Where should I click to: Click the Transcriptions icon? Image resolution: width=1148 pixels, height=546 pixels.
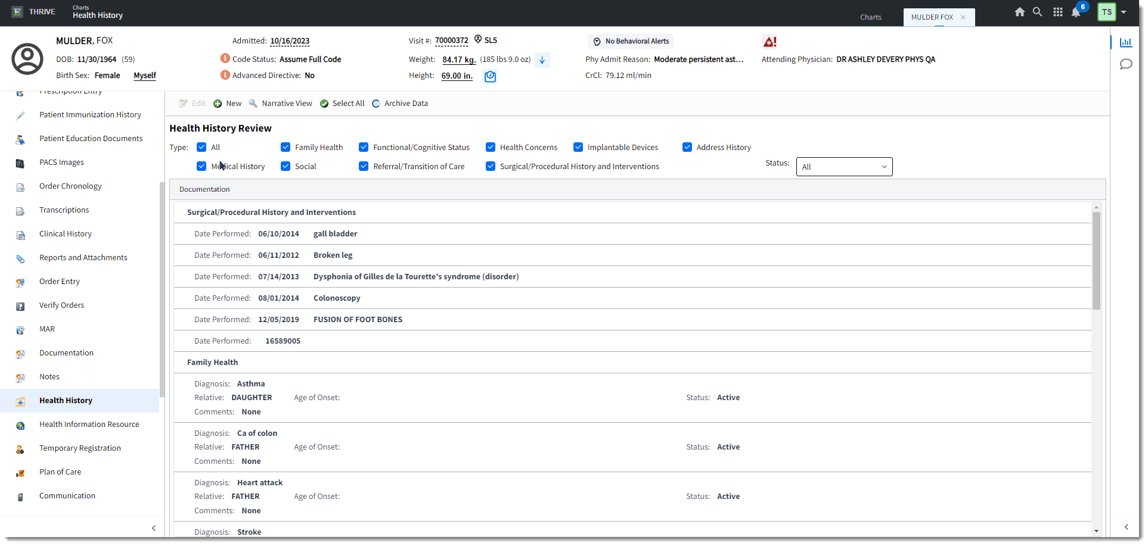[x=20, y=211]
